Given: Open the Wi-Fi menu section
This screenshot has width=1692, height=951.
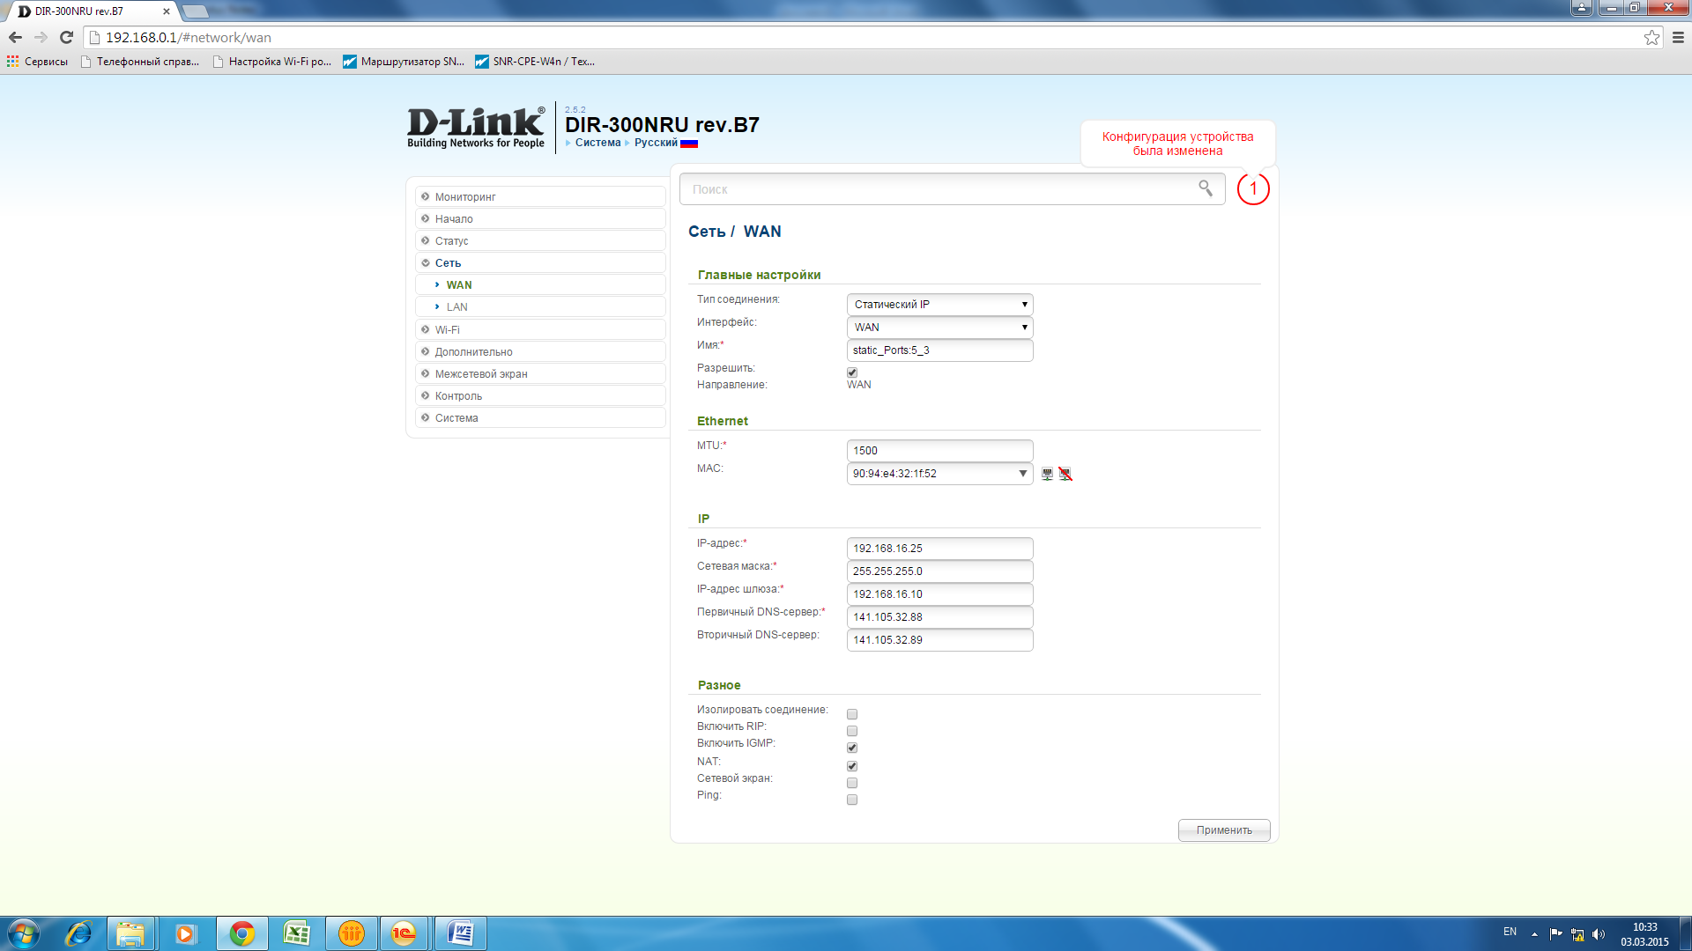Looking at the screenshot, I should [x=447, y=330].
